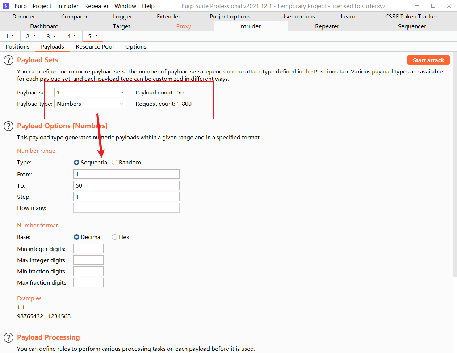Image resolution: width=457 pixels, height=353 pixels.
Task: Expand the Payload set dropdown
Action: click(x=90, y=93)
